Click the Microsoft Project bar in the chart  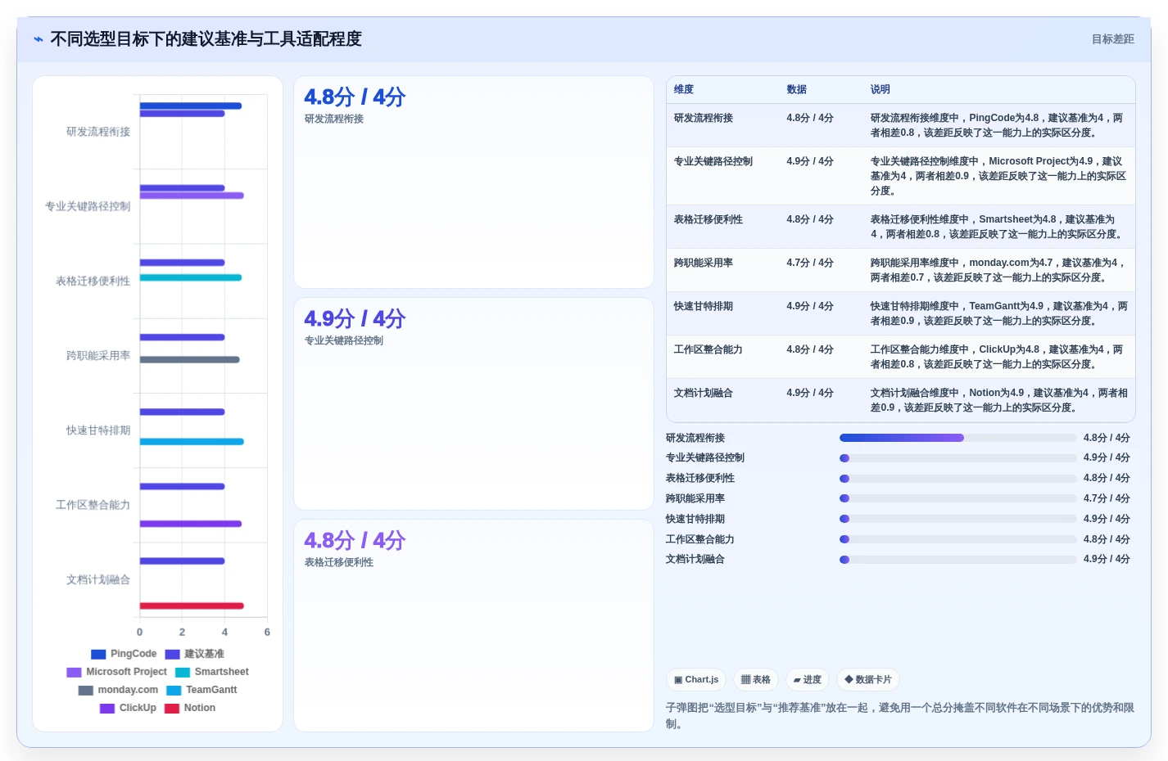(x=192, y=196)
